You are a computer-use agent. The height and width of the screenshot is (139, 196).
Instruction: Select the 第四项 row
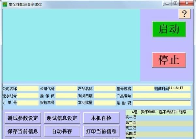(x=159, y=134)
